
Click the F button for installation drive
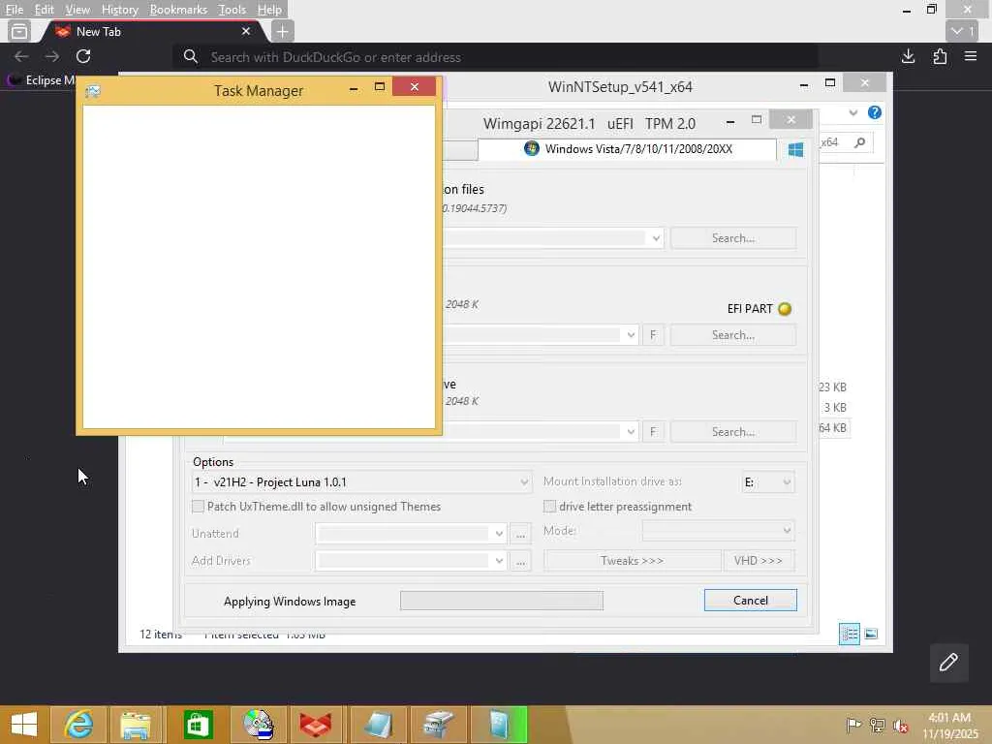[653, 431]
